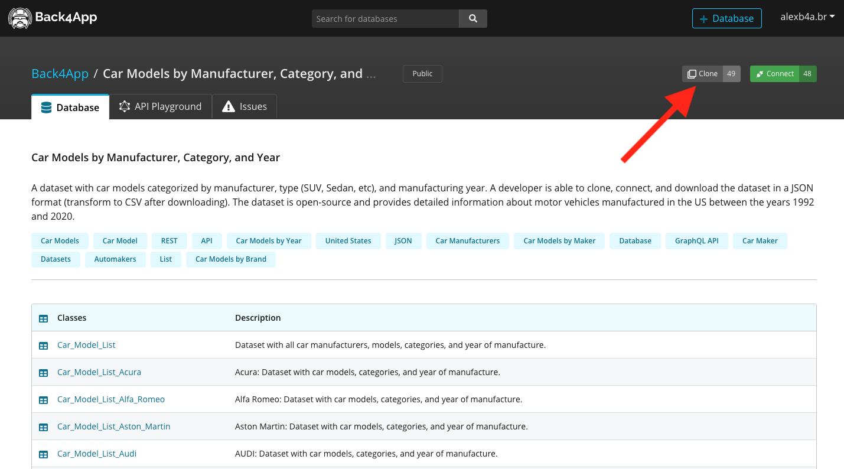Viewport: 844px width, 469px height.
Task: Click the Datasets tag
Action: click(56, 259)
